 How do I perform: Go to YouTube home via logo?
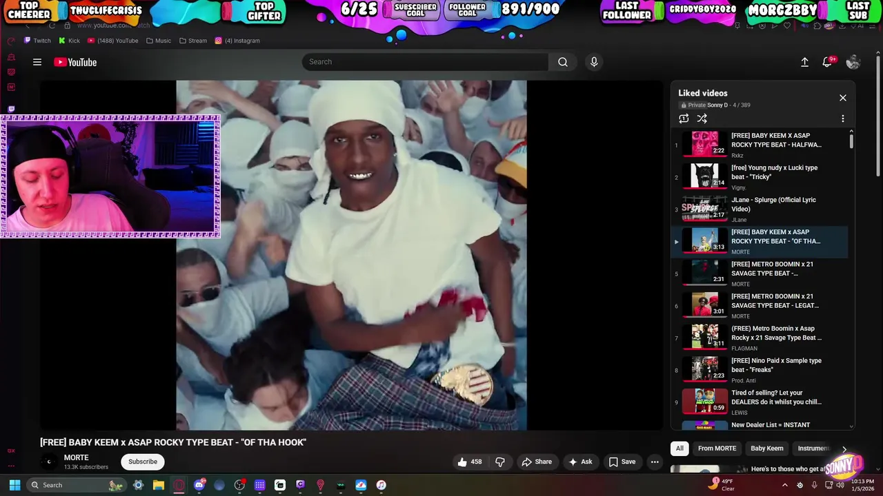pos(75,62)
